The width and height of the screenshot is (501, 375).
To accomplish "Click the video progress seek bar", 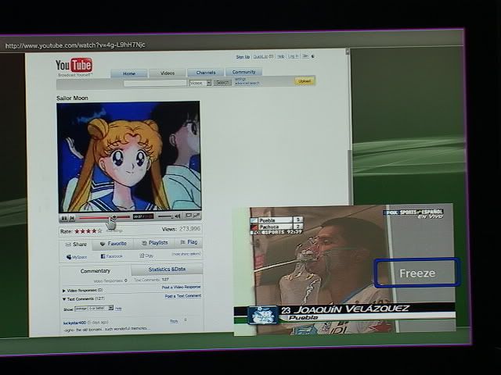I will (104, 217).
